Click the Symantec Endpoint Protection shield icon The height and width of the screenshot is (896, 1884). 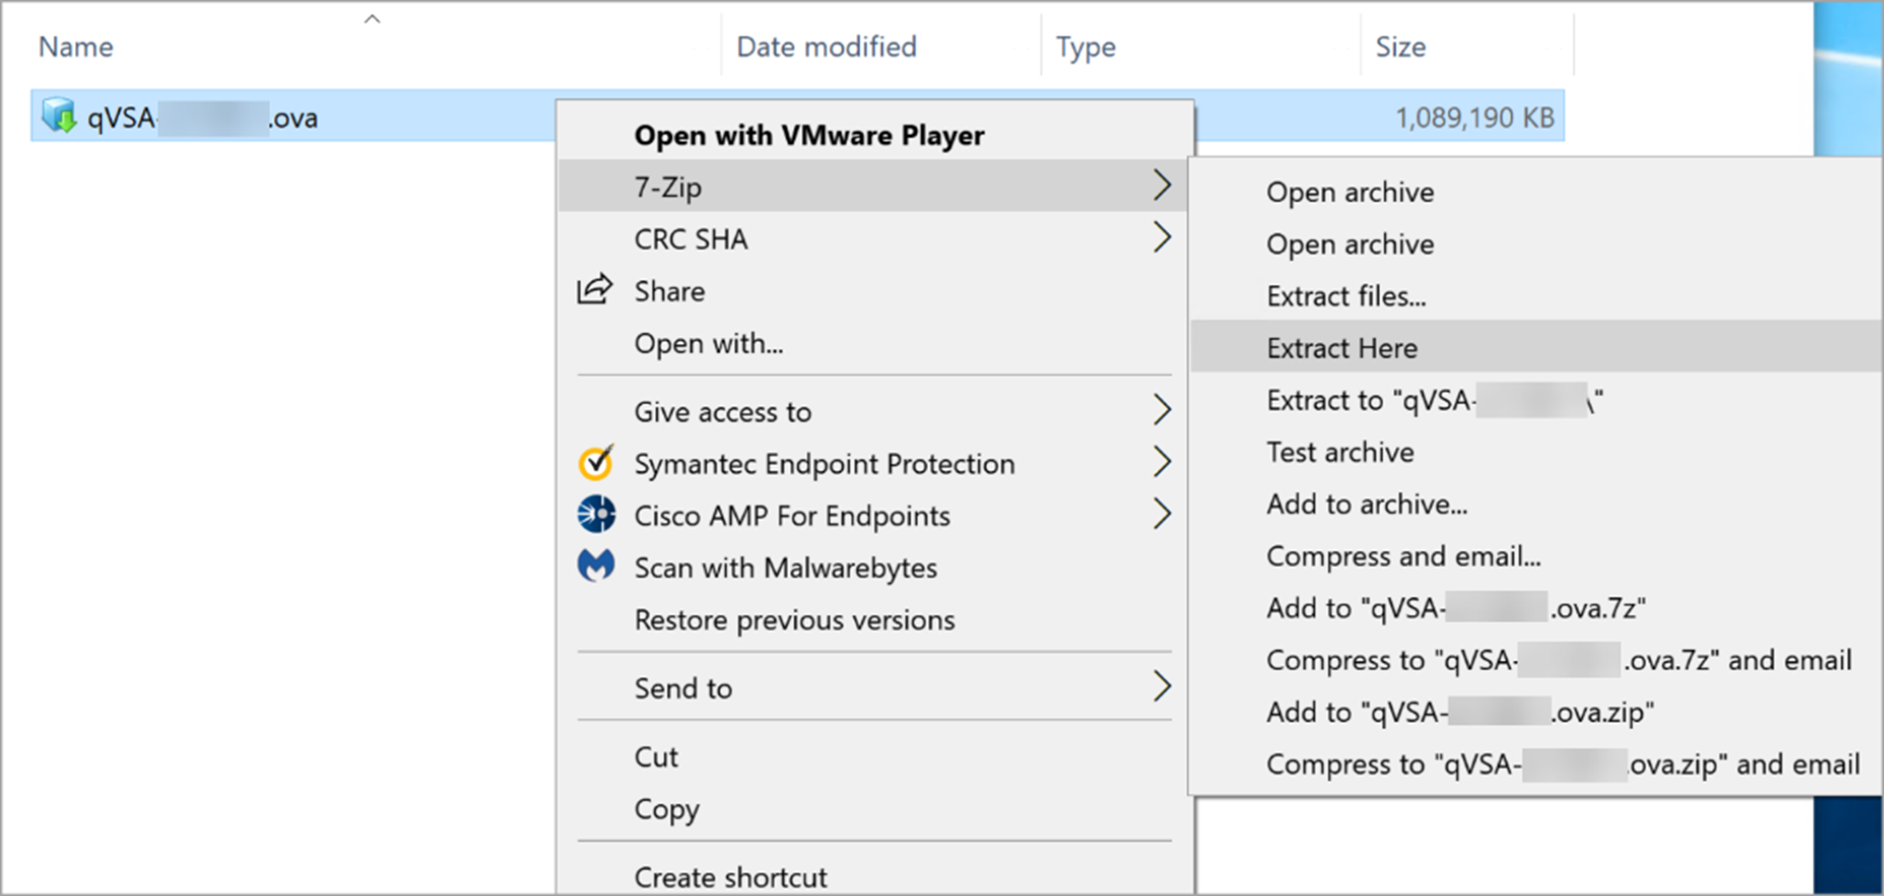596,463
